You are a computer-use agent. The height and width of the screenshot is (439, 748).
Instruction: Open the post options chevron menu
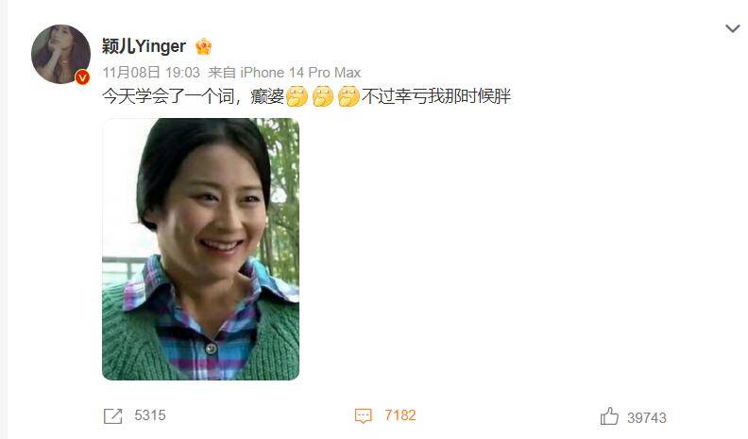tap(732, 28)
